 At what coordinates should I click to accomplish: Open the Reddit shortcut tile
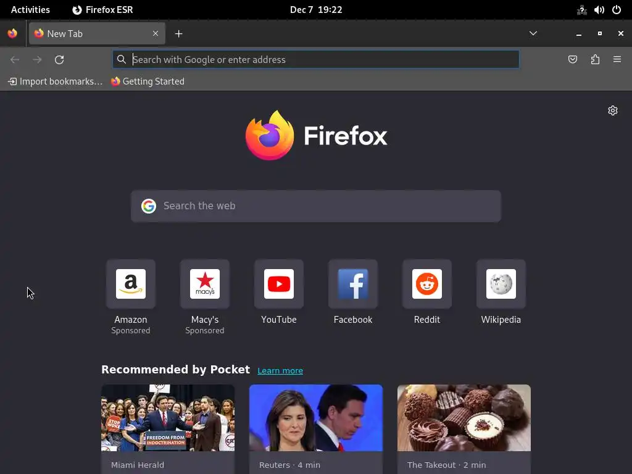(x=427, y=293)
